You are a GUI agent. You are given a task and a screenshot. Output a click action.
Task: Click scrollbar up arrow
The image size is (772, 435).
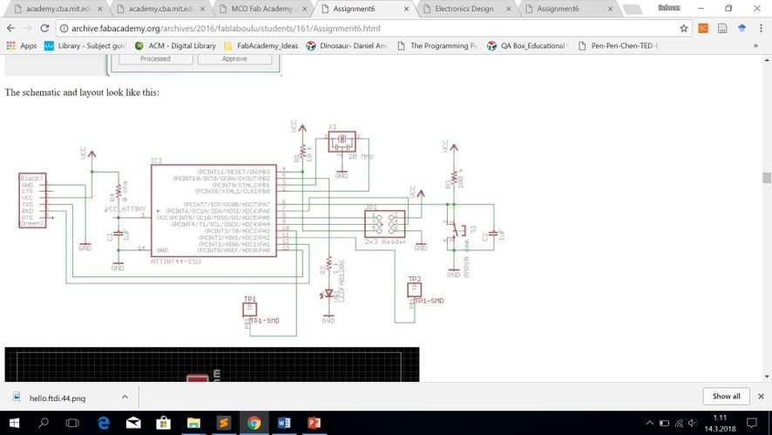click(x=767, y=60)
